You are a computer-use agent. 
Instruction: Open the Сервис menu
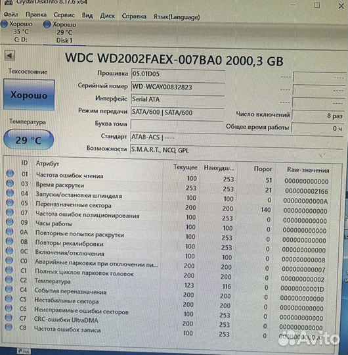coord(64,15)
